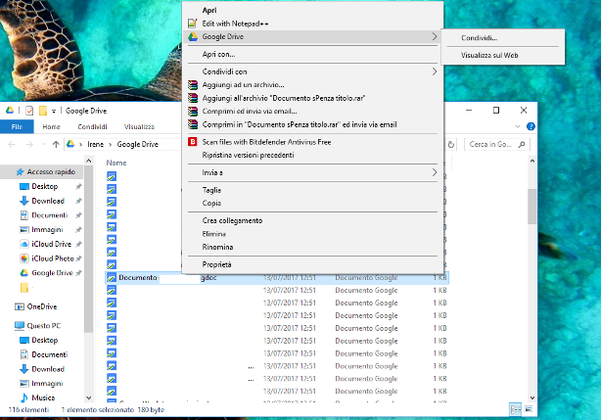Click the iCloud Photo icon in sidebar

23,258
